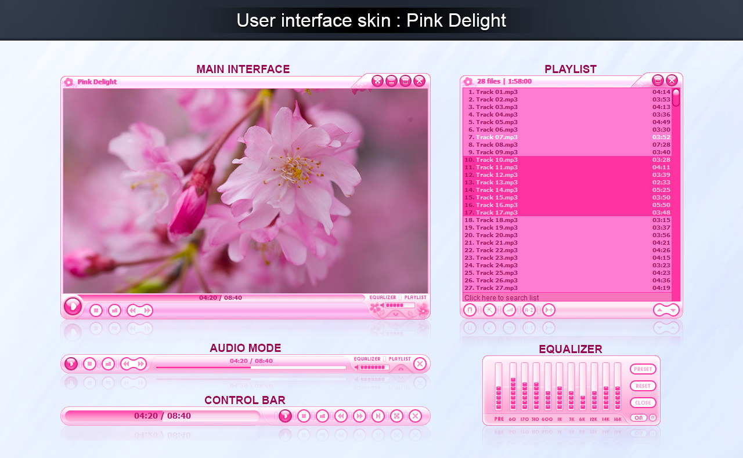Open the shuffle wand icon in playlist toolbar
The width and height of the screenshot is (743, 458).
489,310
